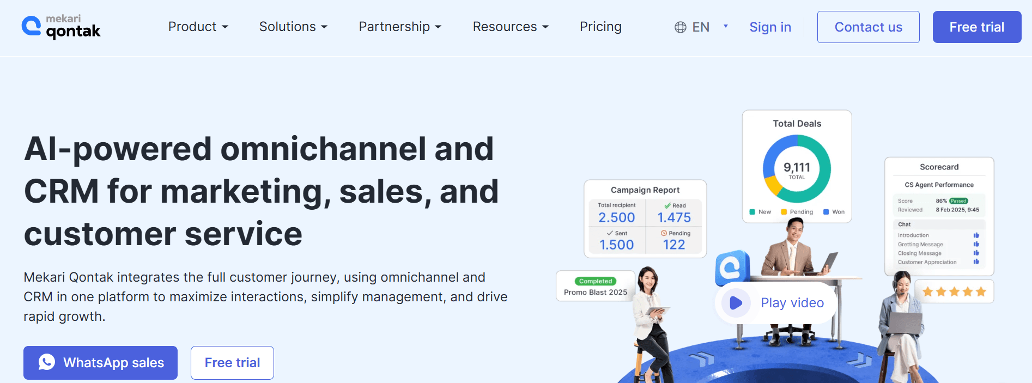1032x383 pixels.
Task: Click the first star in rating card
Action: (928, 291)
